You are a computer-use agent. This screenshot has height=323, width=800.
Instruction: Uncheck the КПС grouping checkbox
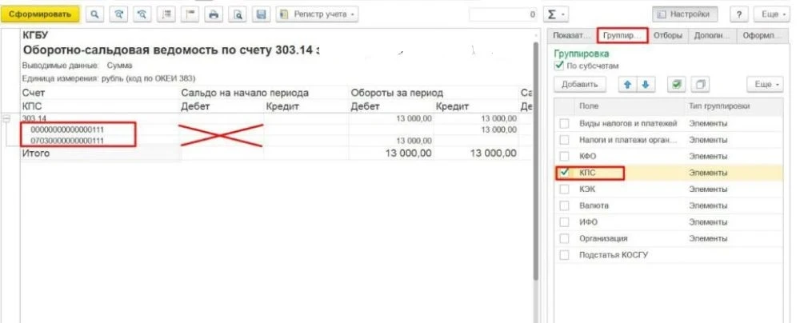tap(564, 173)
